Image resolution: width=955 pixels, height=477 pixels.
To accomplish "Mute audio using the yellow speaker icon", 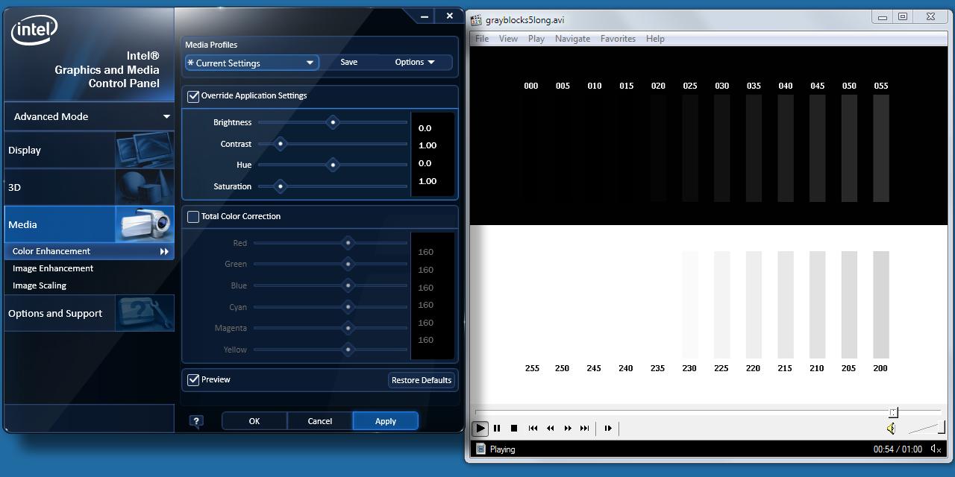I will point(891,429).
